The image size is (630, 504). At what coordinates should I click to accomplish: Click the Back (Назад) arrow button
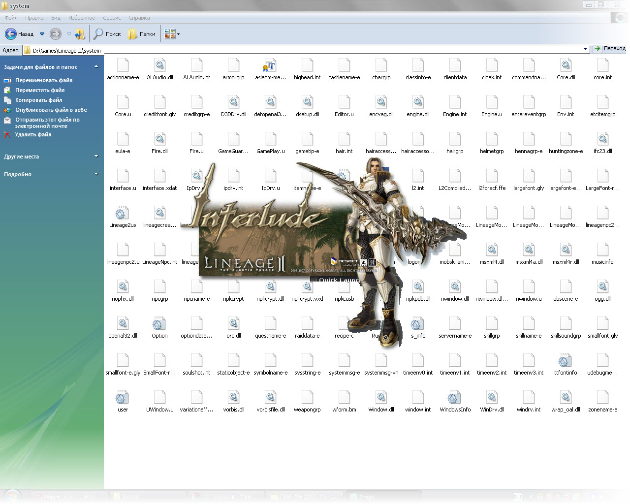11,34
